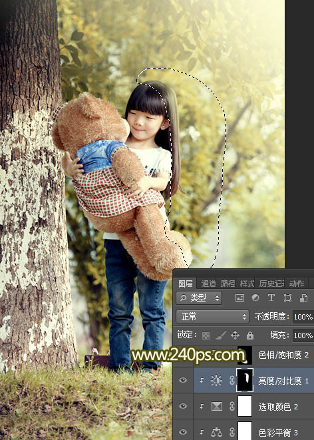314x440 pixels.
Task: Filter for smart object layers icon
Action: coord(303,298)
